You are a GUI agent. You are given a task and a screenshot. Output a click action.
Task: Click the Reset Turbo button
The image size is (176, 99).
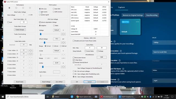click(x=20, y=82)
